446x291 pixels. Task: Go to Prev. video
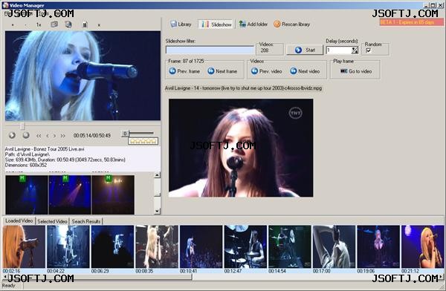(267, 71)
